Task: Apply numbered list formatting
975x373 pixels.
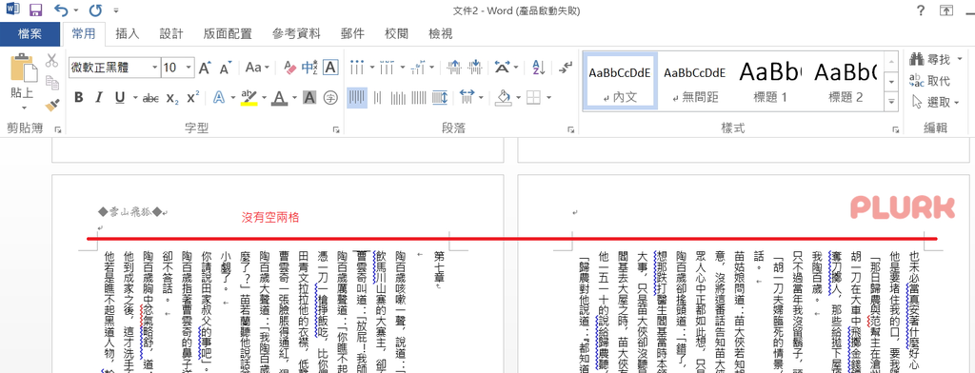Action: coord(387,68)
